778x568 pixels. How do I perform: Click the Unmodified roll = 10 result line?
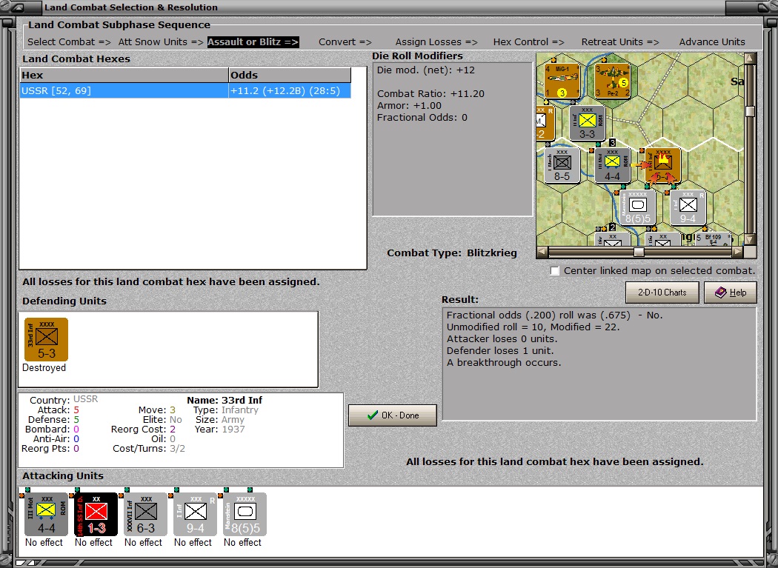click(x=533, y=327)
